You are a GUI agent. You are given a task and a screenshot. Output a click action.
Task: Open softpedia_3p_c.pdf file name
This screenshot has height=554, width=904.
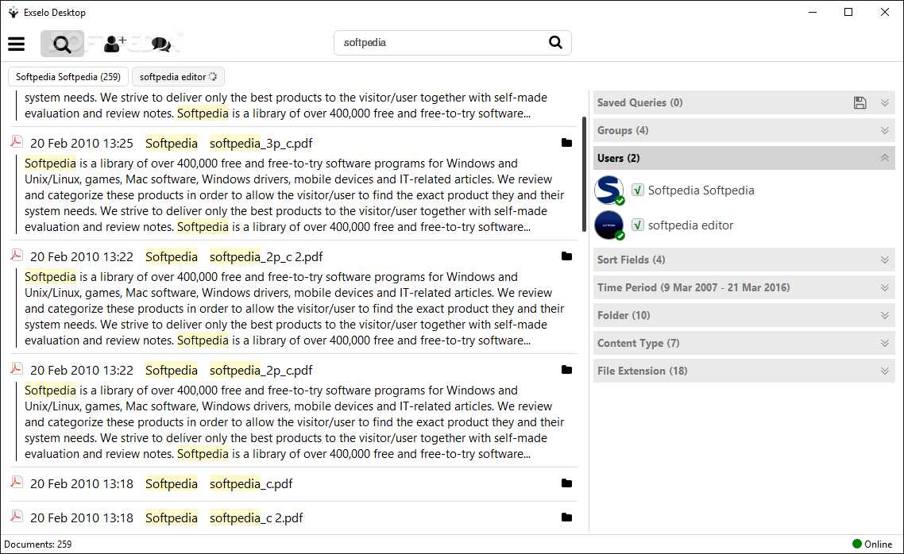(x=261, y=143)
